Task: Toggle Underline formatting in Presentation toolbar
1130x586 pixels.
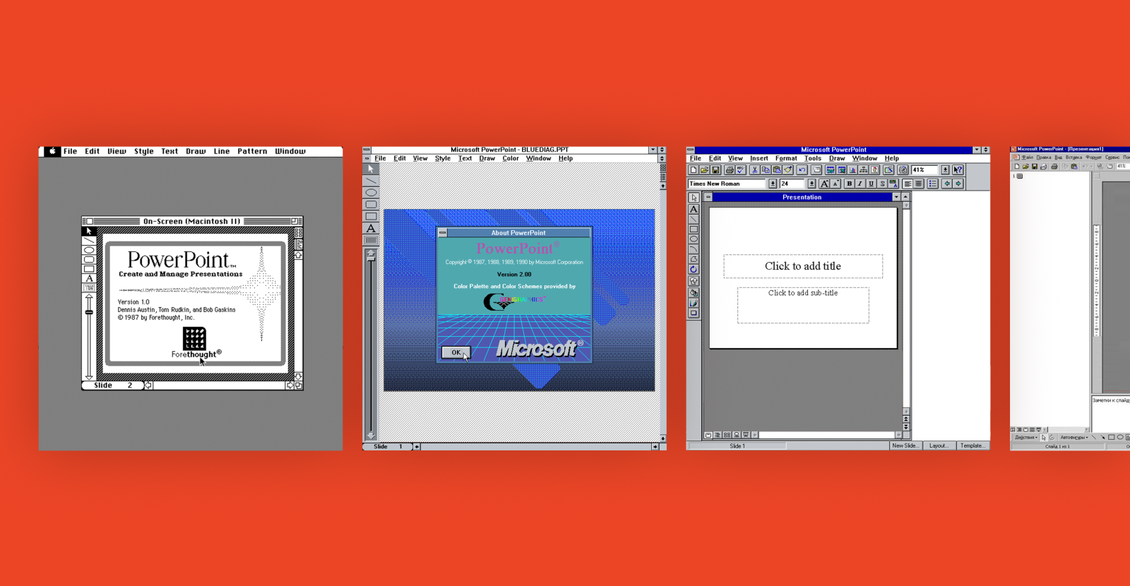Action: coord(871,184)
